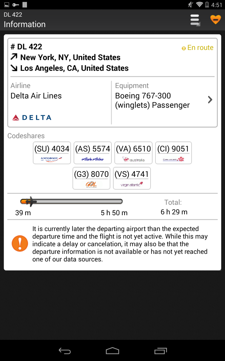Tap the Los Angeles arrival destination line

click(70, 68)
